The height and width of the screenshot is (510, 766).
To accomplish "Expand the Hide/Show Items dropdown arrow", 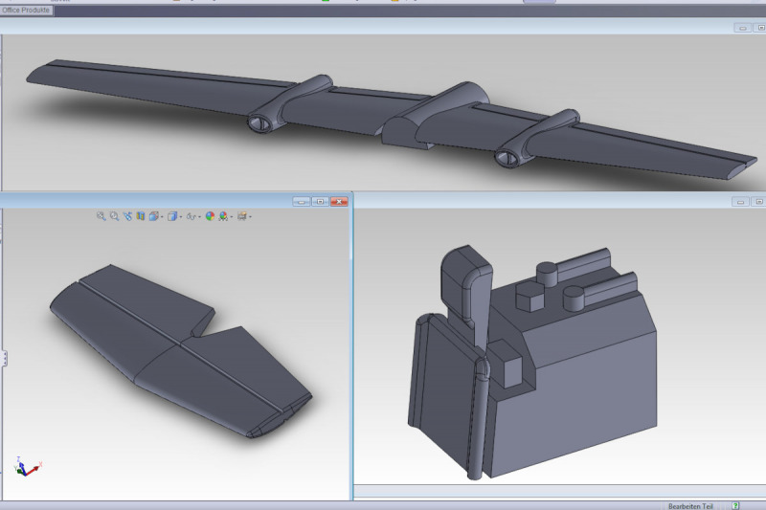I will click(x=199, y=216).
